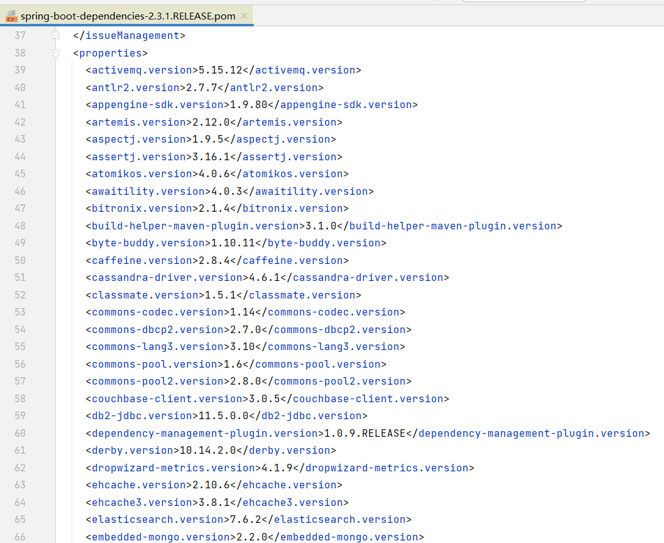Click the build-helper-maven-plugin.version value 3.1.0
This screenshot has height=543, width=664.
point(321,226)
